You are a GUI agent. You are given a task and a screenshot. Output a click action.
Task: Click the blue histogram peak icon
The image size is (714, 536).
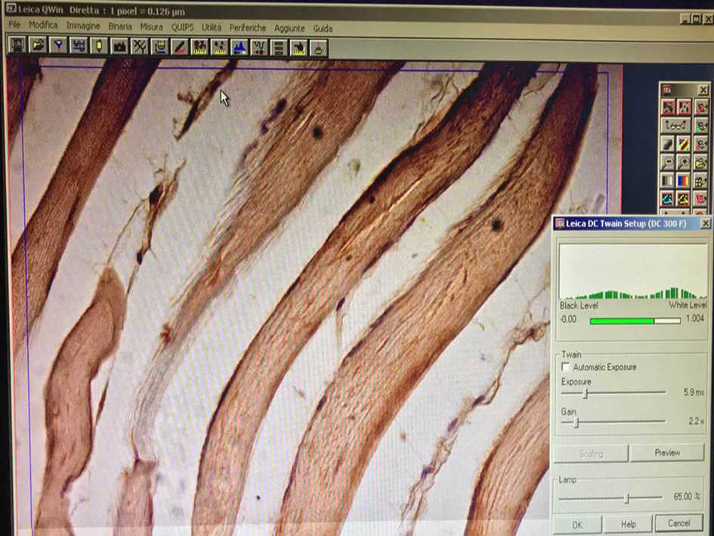(x=239, y=47)
